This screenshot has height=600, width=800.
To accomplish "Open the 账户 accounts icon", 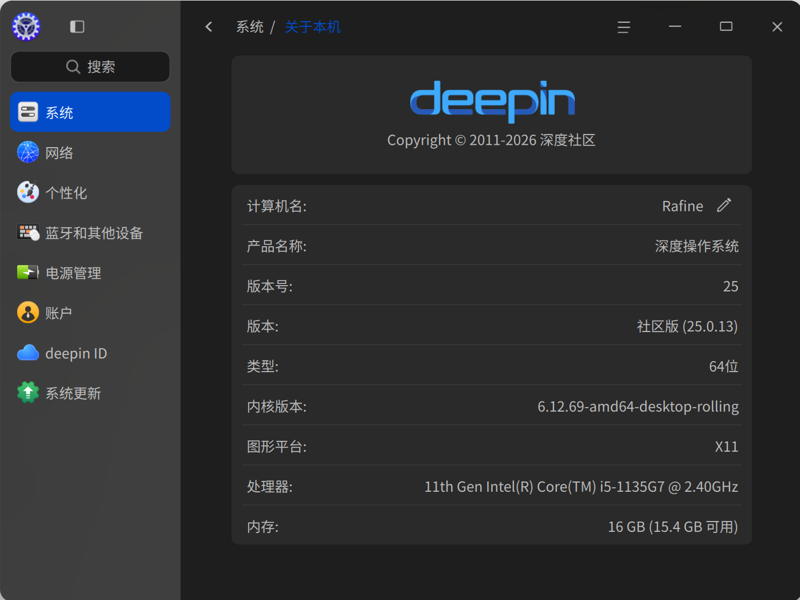I will pos(28,313).
